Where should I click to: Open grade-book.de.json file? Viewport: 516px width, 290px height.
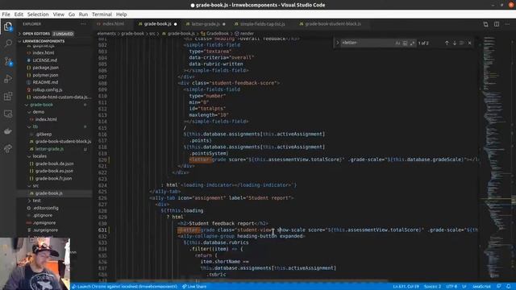[x=54, y=164]
